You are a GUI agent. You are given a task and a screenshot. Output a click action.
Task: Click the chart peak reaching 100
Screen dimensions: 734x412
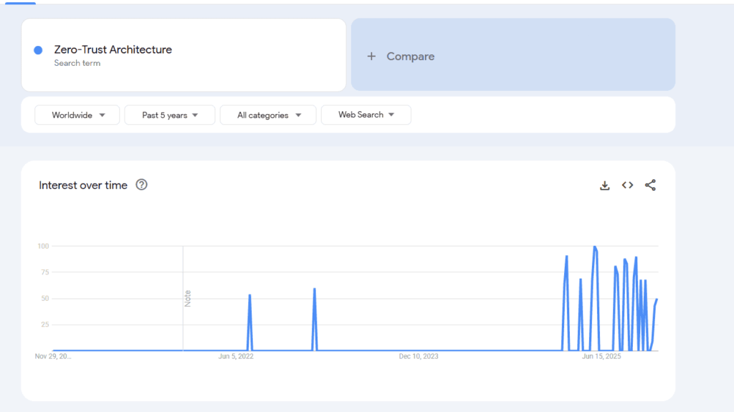pyautogui.click(x=594, y=247)
